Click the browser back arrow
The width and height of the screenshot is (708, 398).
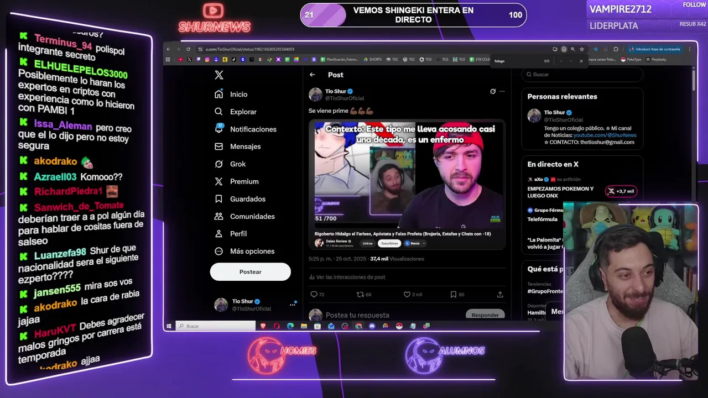pyautogui.click(x=169, y=49)
